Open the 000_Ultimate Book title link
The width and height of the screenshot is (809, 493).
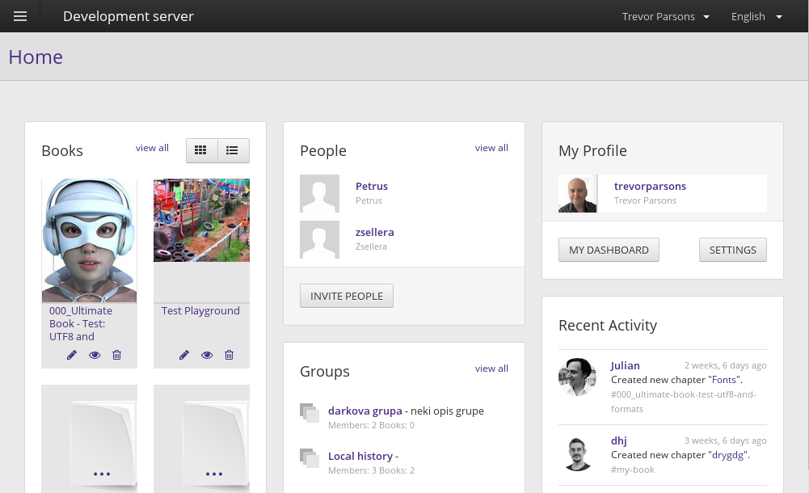coord(81,324)
